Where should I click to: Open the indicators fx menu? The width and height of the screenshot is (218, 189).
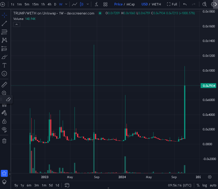click(x=96, y=4)
